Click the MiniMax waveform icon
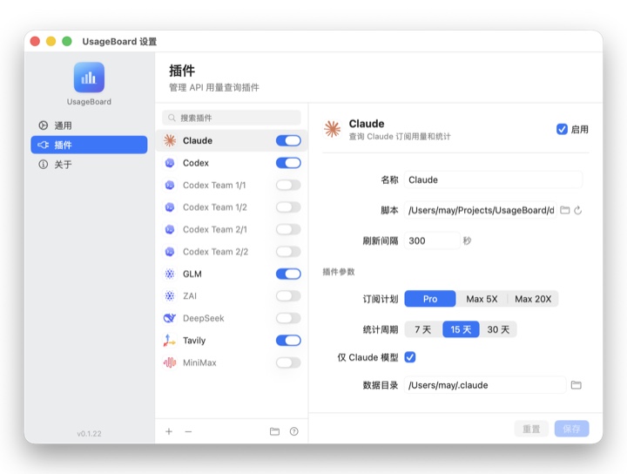This screenshot has width=627, height=474. point(170,362)
